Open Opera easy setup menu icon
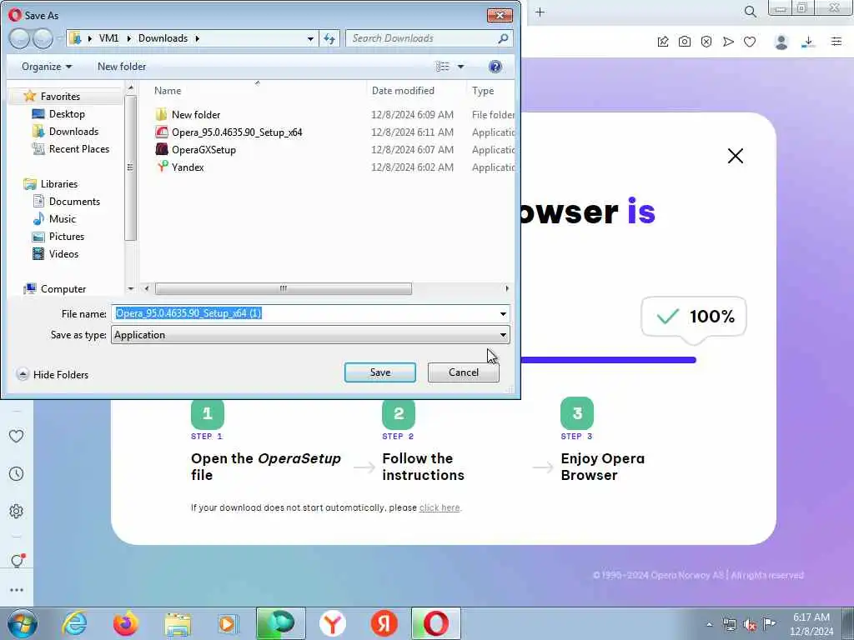This screenshot has width=854, height=640. pos(836,42)
